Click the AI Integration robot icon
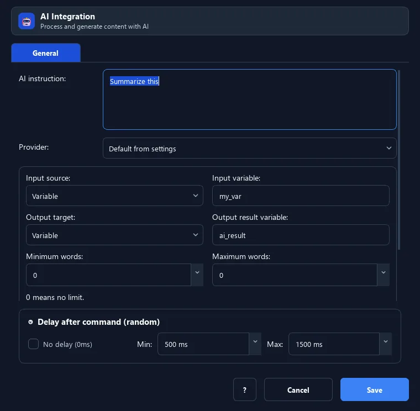The image size is (420, 411). [x=27, y=21]
